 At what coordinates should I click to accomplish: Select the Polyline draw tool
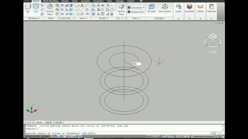tap(78, 5)
